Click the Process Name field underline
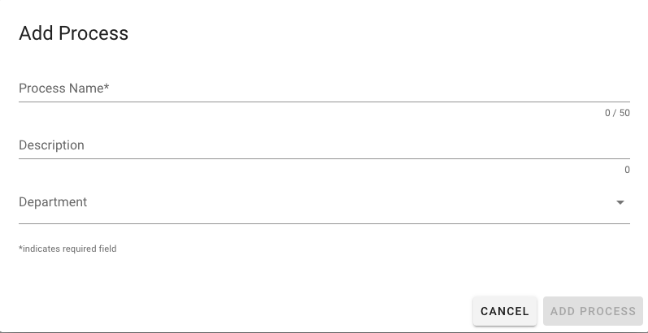The height and width of the screenshot is (333, 648). coord(324,102)
